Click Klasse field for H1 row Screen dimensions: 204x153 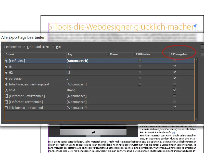tap(122, 67)
